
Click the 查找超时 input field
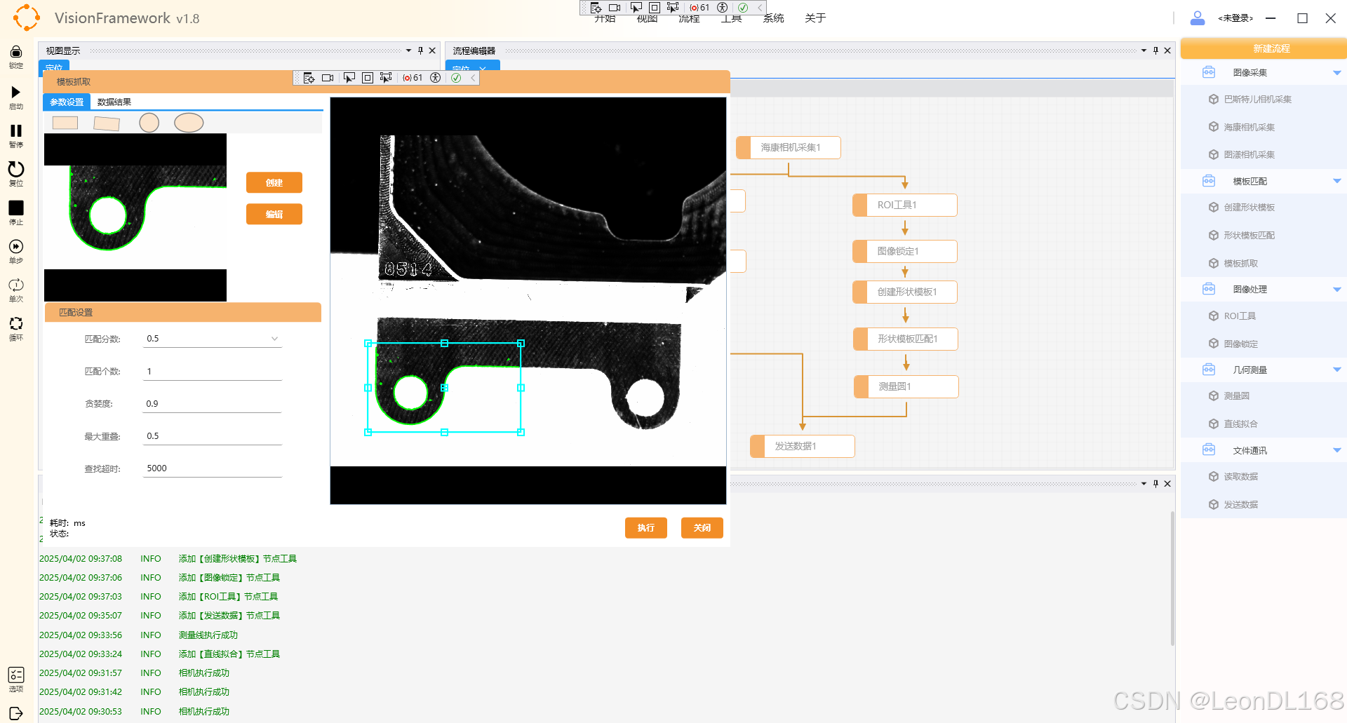[x=213, y=468]
